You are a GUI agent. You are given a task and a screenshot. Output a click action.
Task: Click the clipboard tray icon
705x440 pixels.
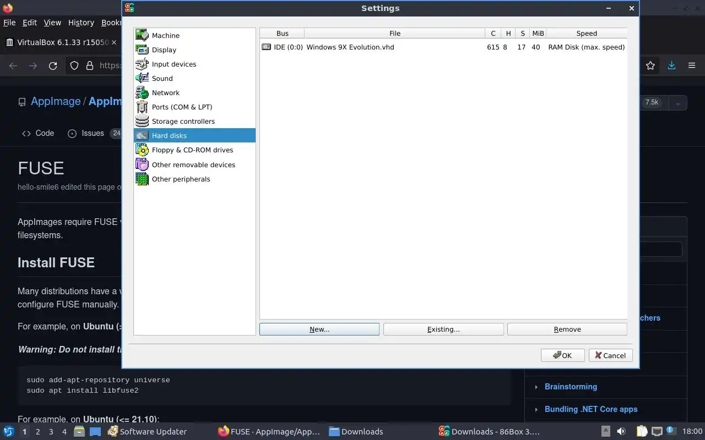(x=642, y=431)
